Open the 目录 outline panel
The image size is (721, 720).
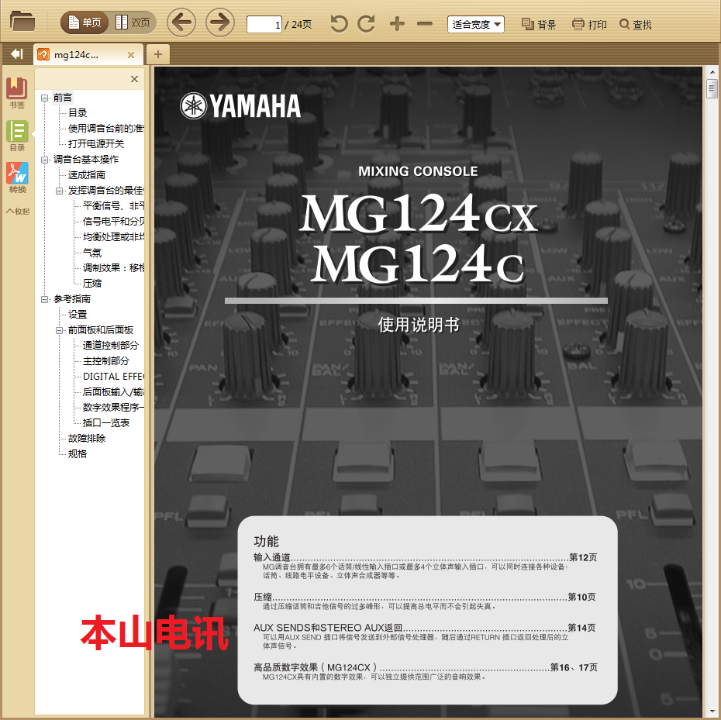tap(17, 136)
